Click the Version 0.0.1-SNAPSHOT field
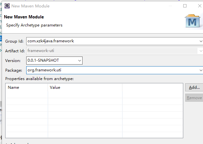The height and width of the screenshot is (144, 203). tap(51, 60)
